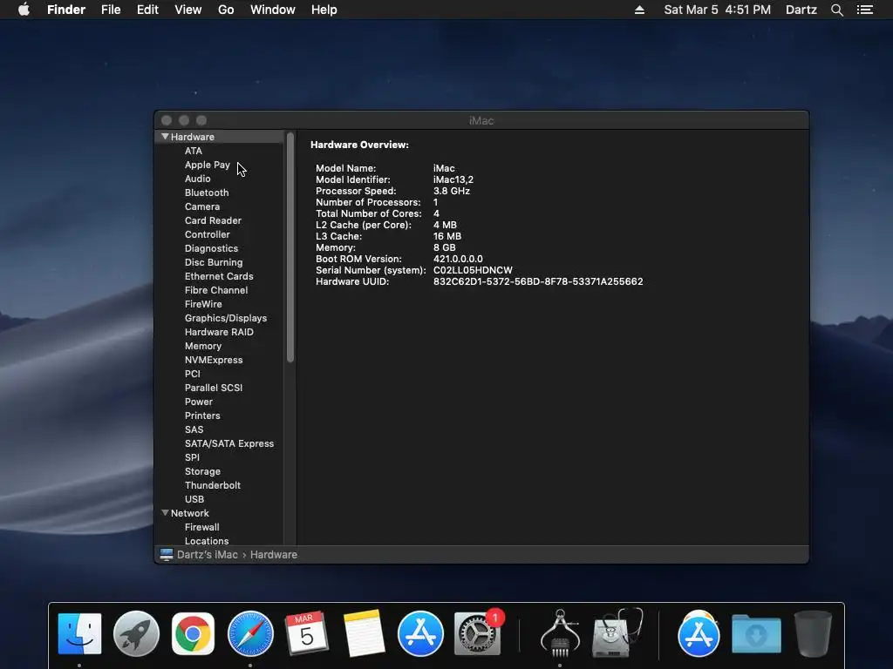Open Notification Center list icon
The height and width of the screenshot is (669, 893).
click(865, 10)
